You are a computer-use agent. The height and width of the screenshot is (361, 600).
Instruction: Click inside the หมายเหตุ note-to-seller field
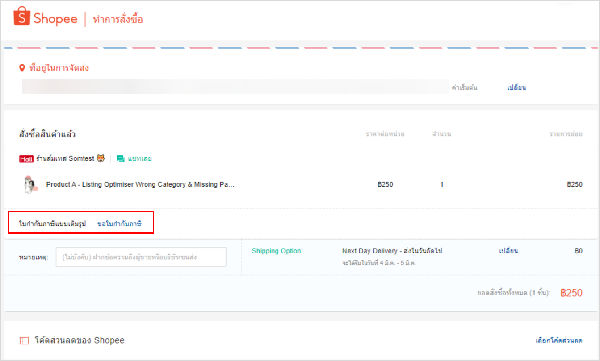click(141, 257)
